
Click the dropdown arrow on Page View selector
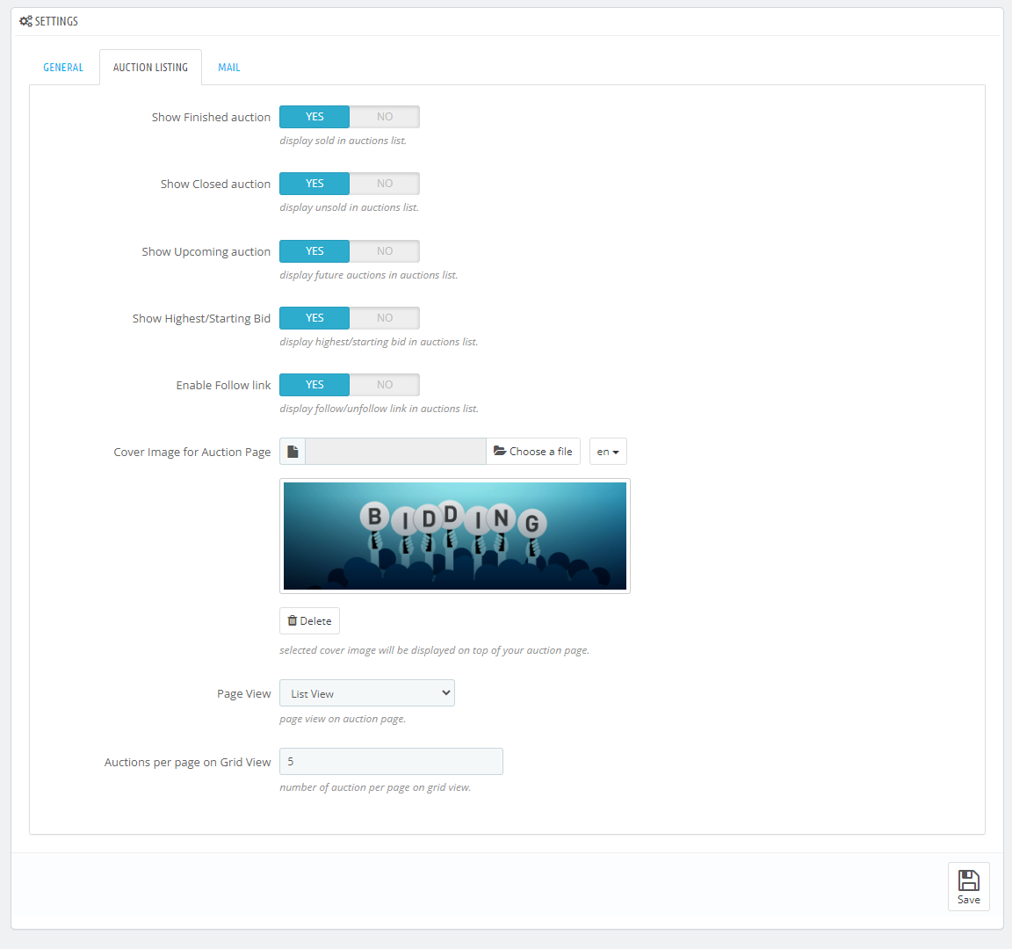[x=444, y=692]
